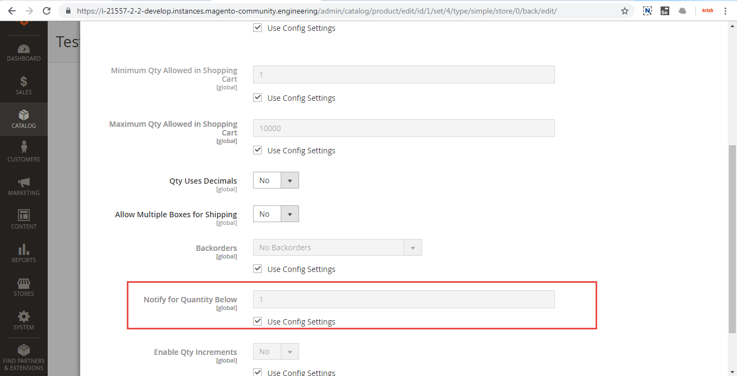This screenshot has width=737, height=376.
Task: Open Allow Multiple Boxes for Shipping dropdown
Action: click(276, 214)
